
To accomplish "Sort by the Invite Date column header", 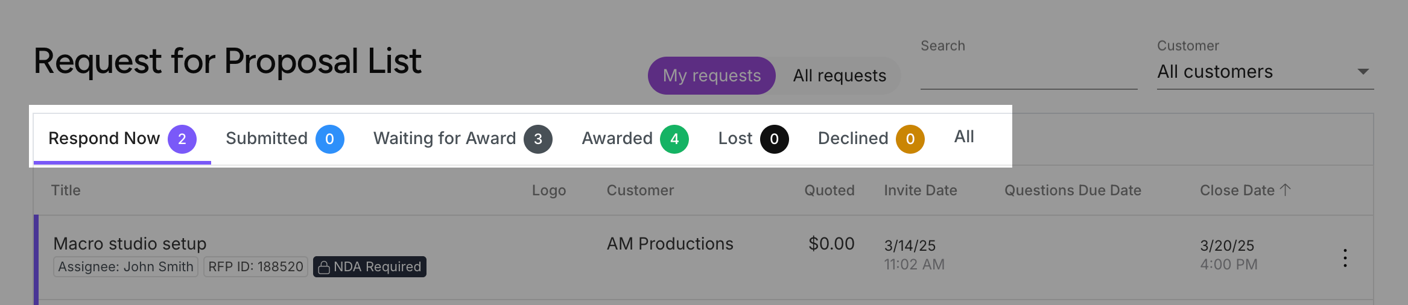I will pos(921,190).
